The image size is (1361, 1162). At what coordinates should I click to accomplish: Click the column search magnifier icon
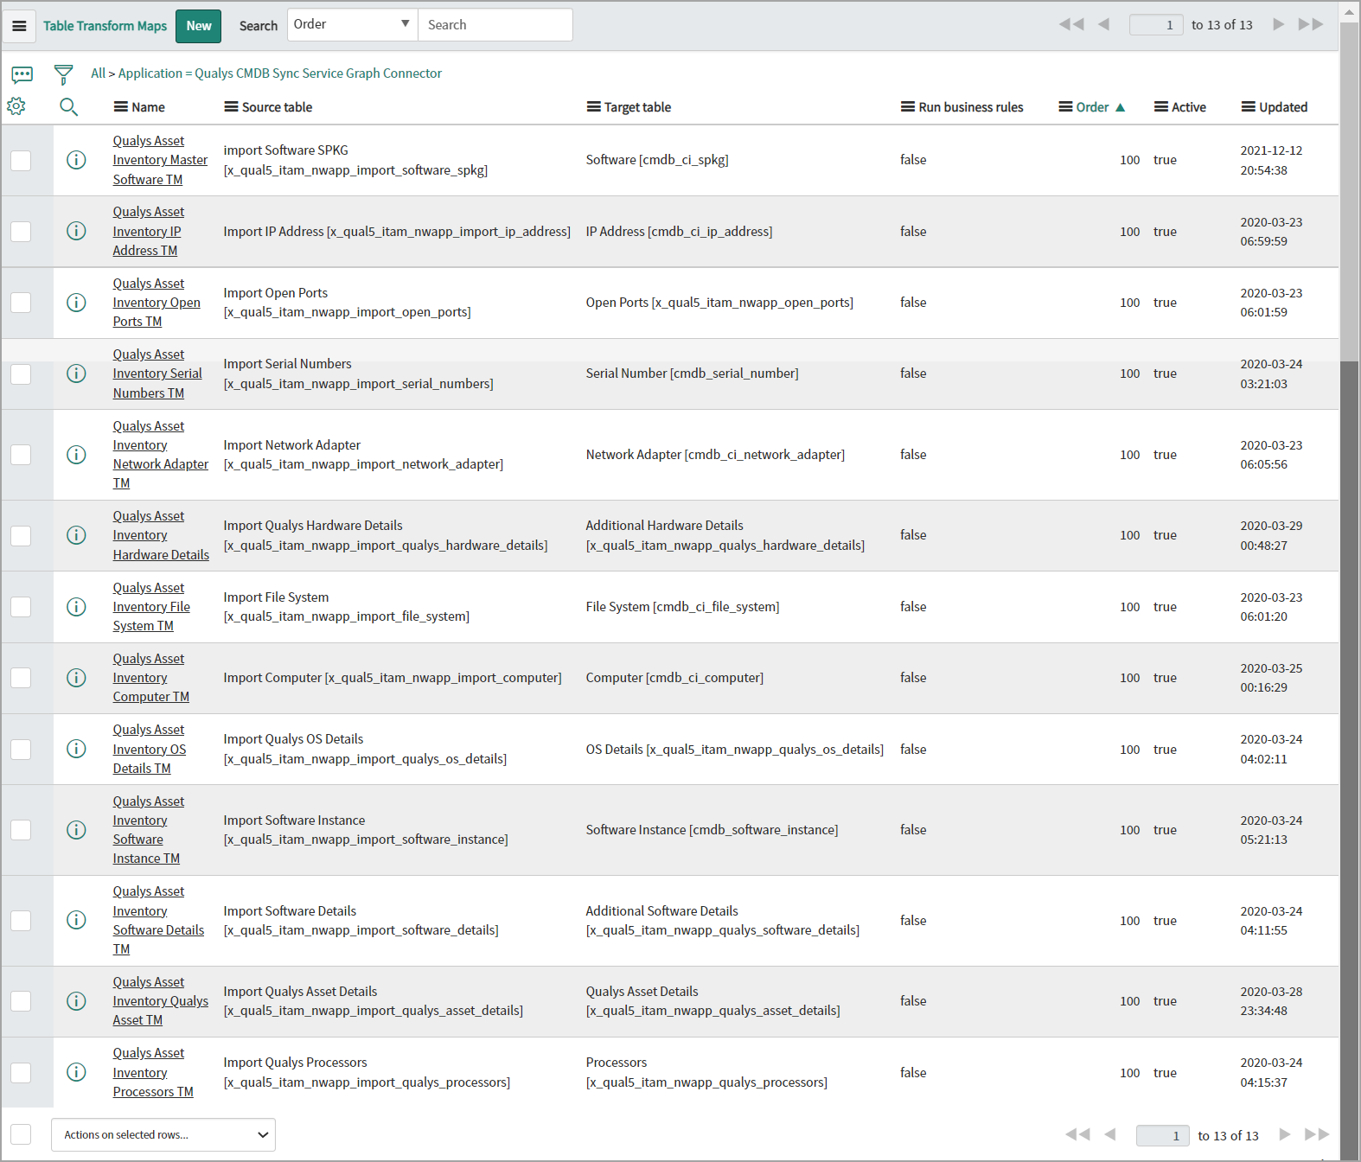pyautogui.click(x=68, y=107)
